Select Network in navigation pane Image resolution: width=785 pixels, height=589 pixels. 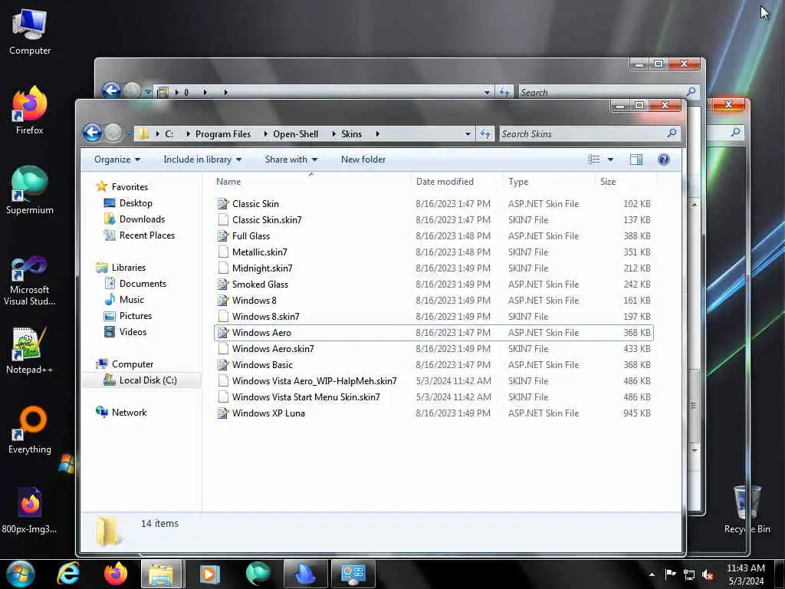click(x=129, y=412)
